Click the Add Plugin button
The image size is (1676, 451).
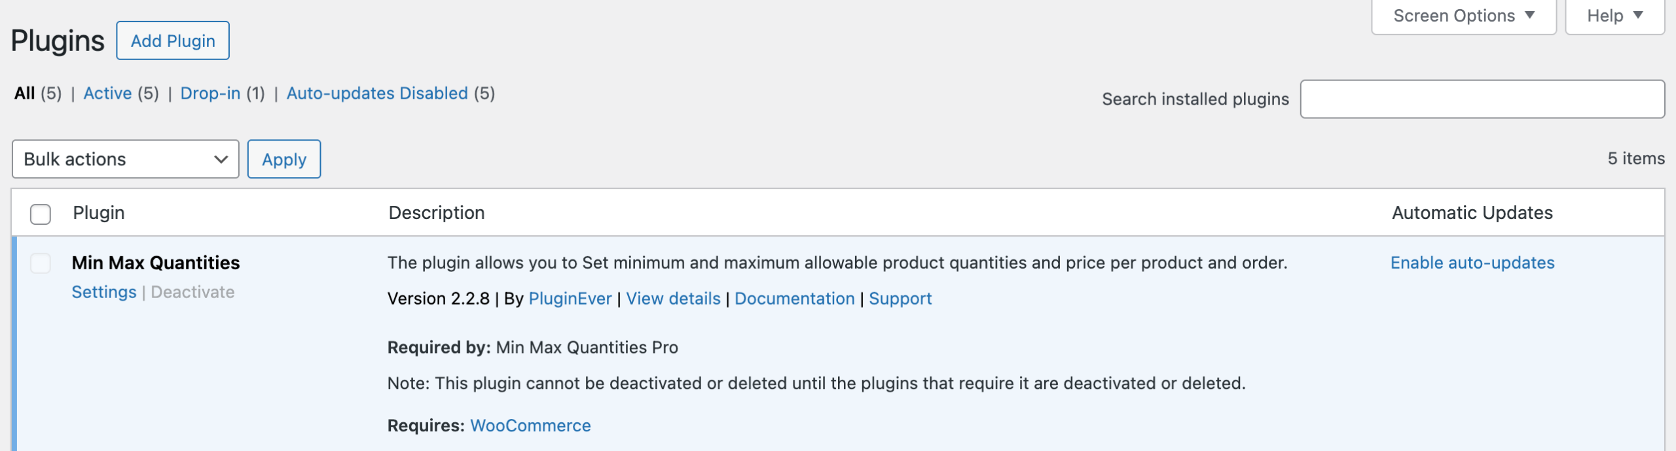point(173,41)
